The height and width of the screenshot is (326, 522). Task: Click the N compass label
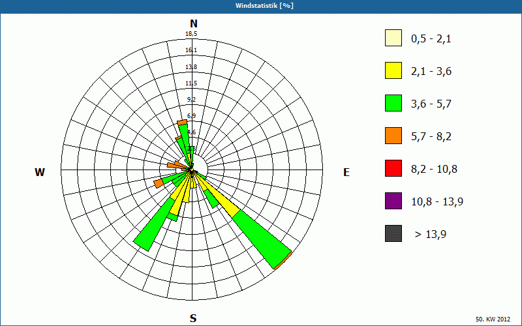click(x=194, y=23)
